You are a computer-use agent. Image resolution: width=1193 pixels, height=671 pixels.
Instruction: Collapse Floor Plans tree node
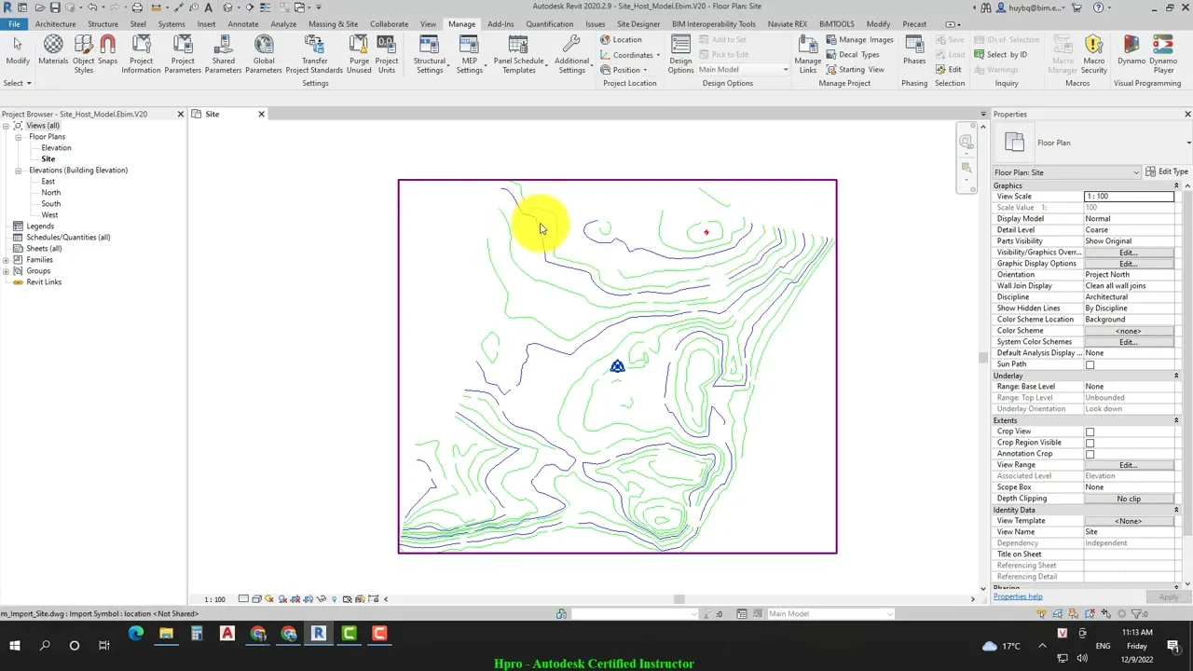pos(18,137)
